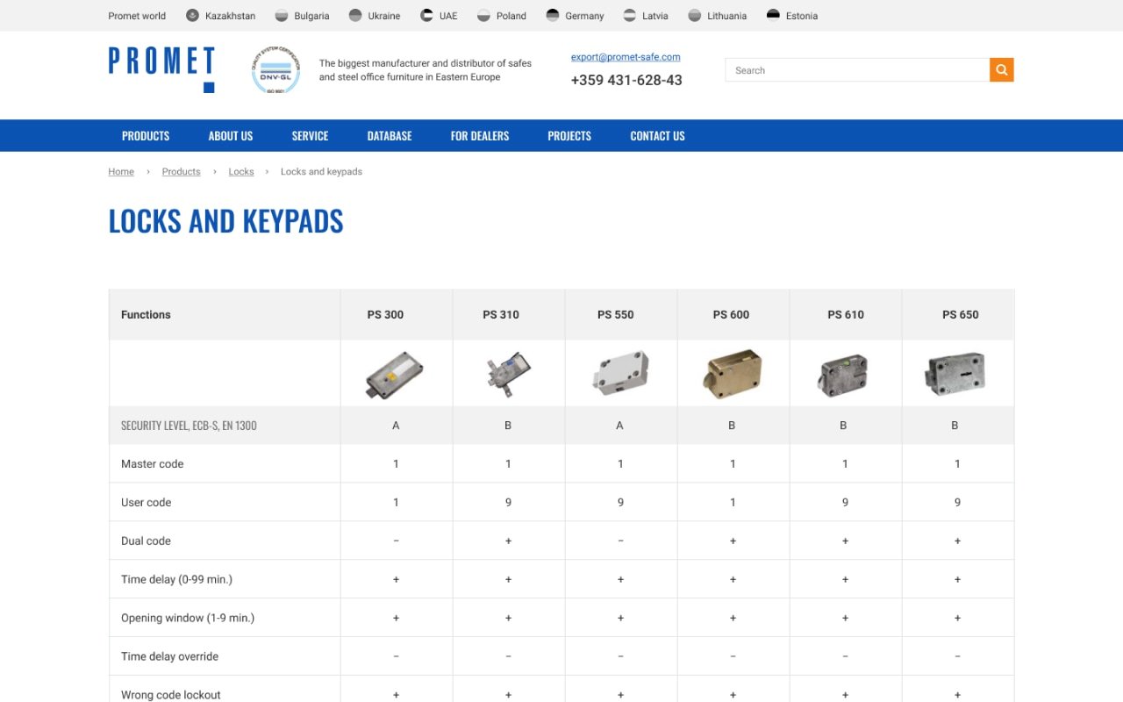Select the Bulgaria country link
1123x702 pixels.
(x=312, y=16)
